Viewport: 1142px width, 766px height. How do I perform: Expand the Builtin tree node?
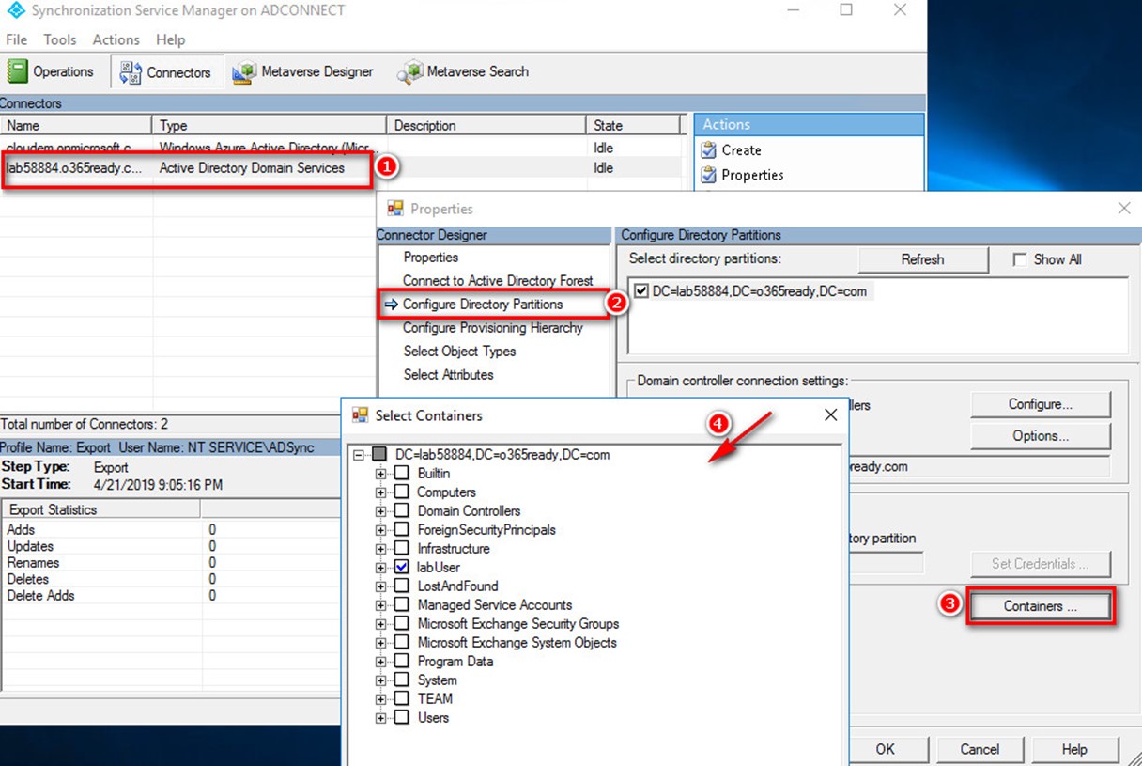coord(380,474)
